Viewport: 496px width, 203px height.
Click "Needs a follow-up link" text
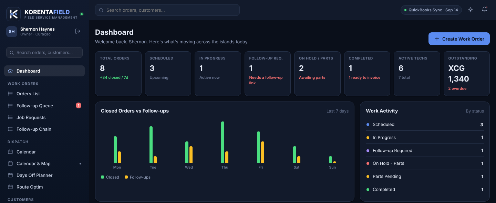point(266,80)
